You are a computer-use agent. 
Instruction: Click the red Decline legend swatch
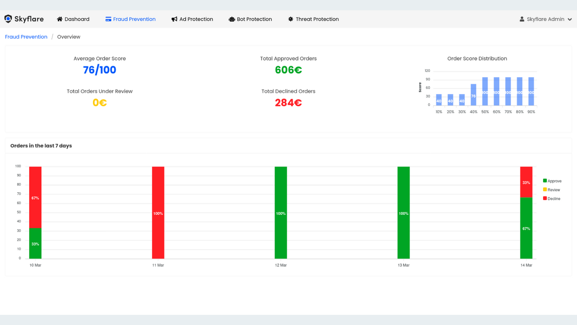(545, 199)
